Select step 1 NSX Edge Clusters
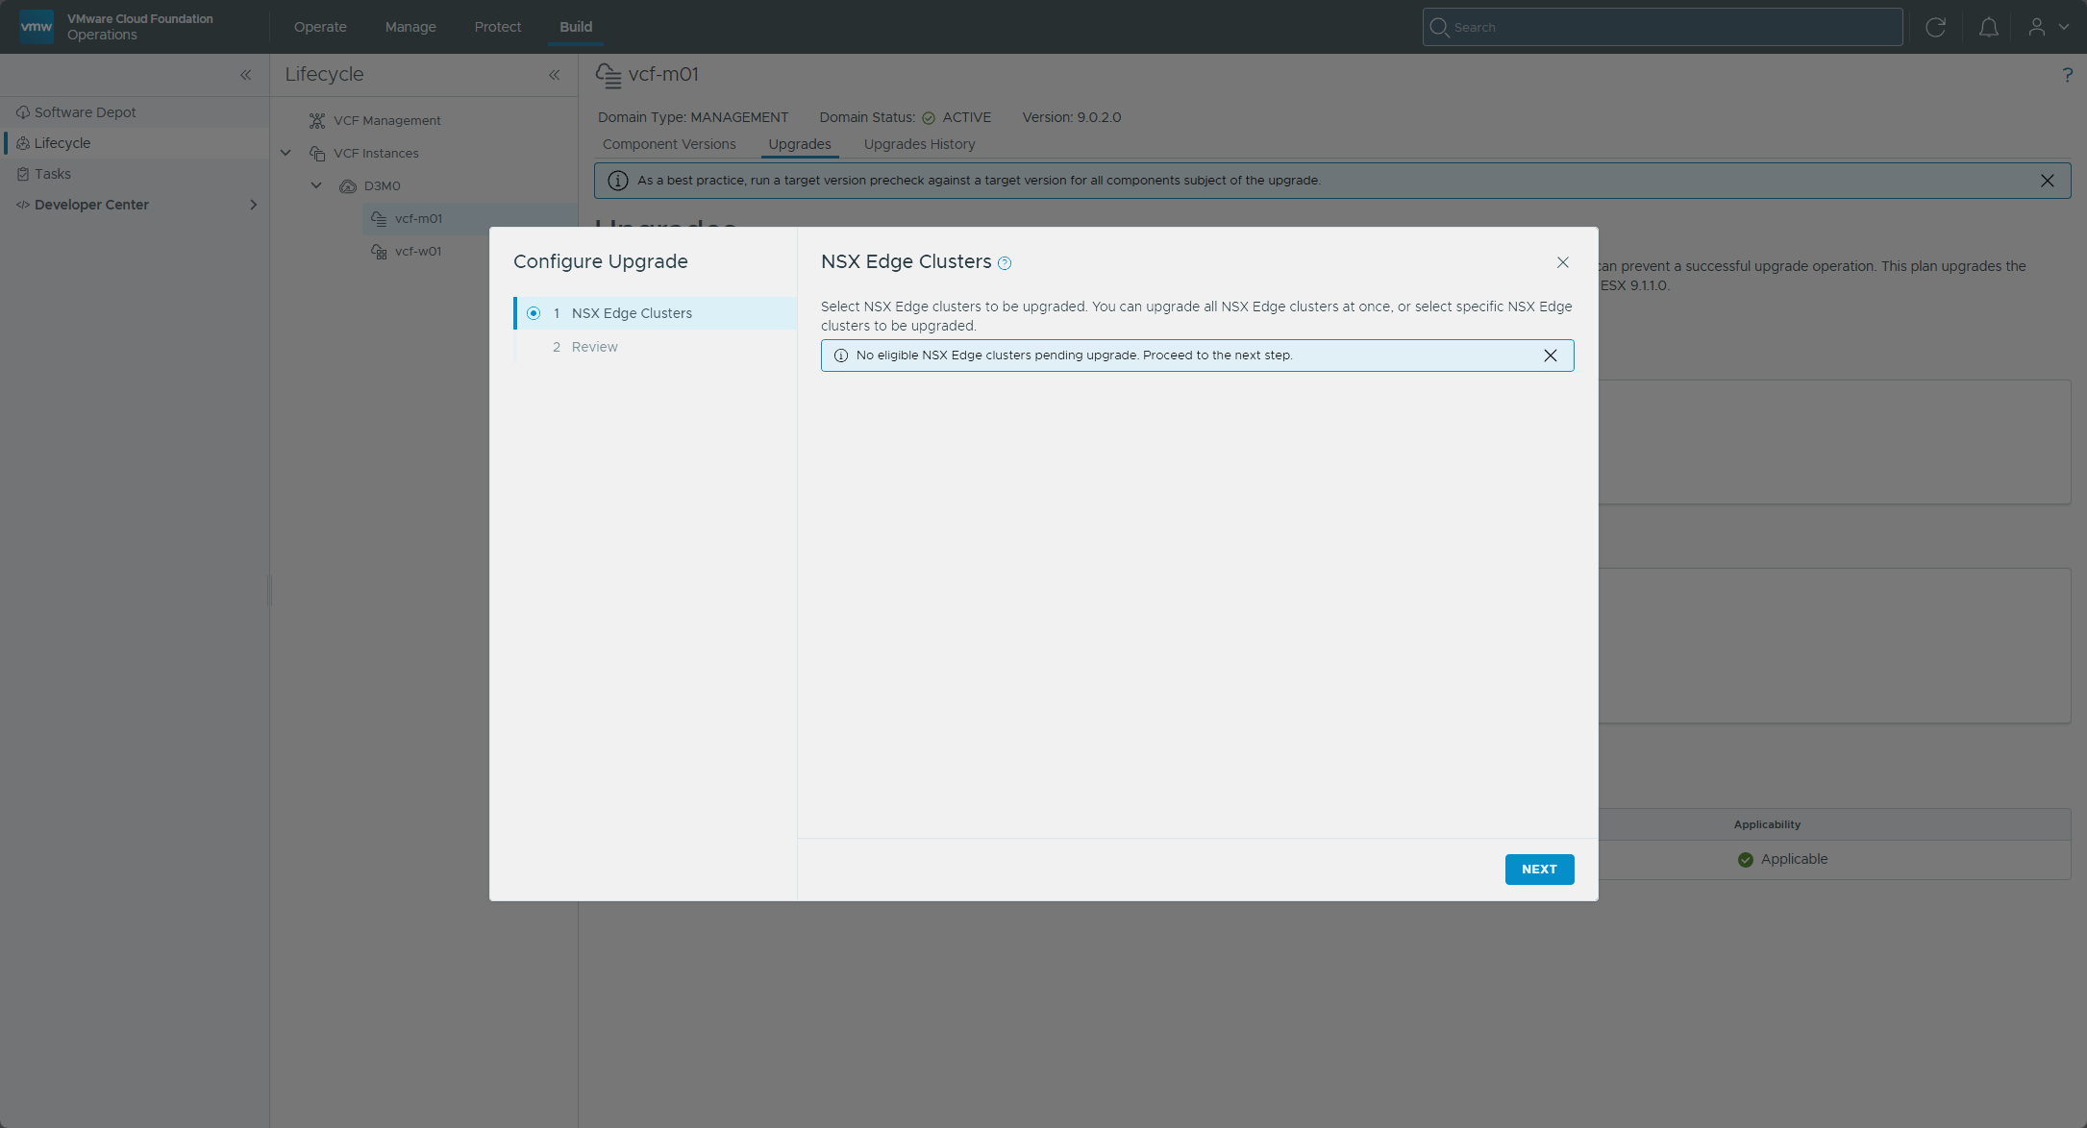The width and height of the screenshot is (2087, 1128). pyautogui.click(x=656, y=313)
